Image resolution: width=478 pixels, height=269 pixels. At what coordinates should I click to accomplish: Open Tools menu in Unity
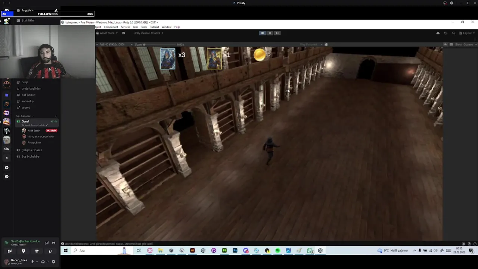(x=144, y=27)
